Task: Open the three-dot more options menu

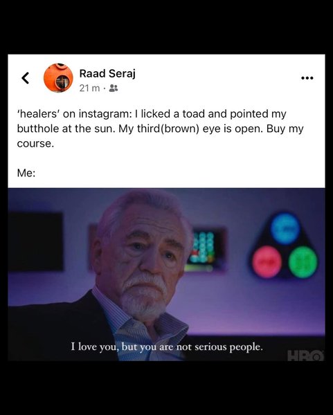Action: click(x=307, y=78)
